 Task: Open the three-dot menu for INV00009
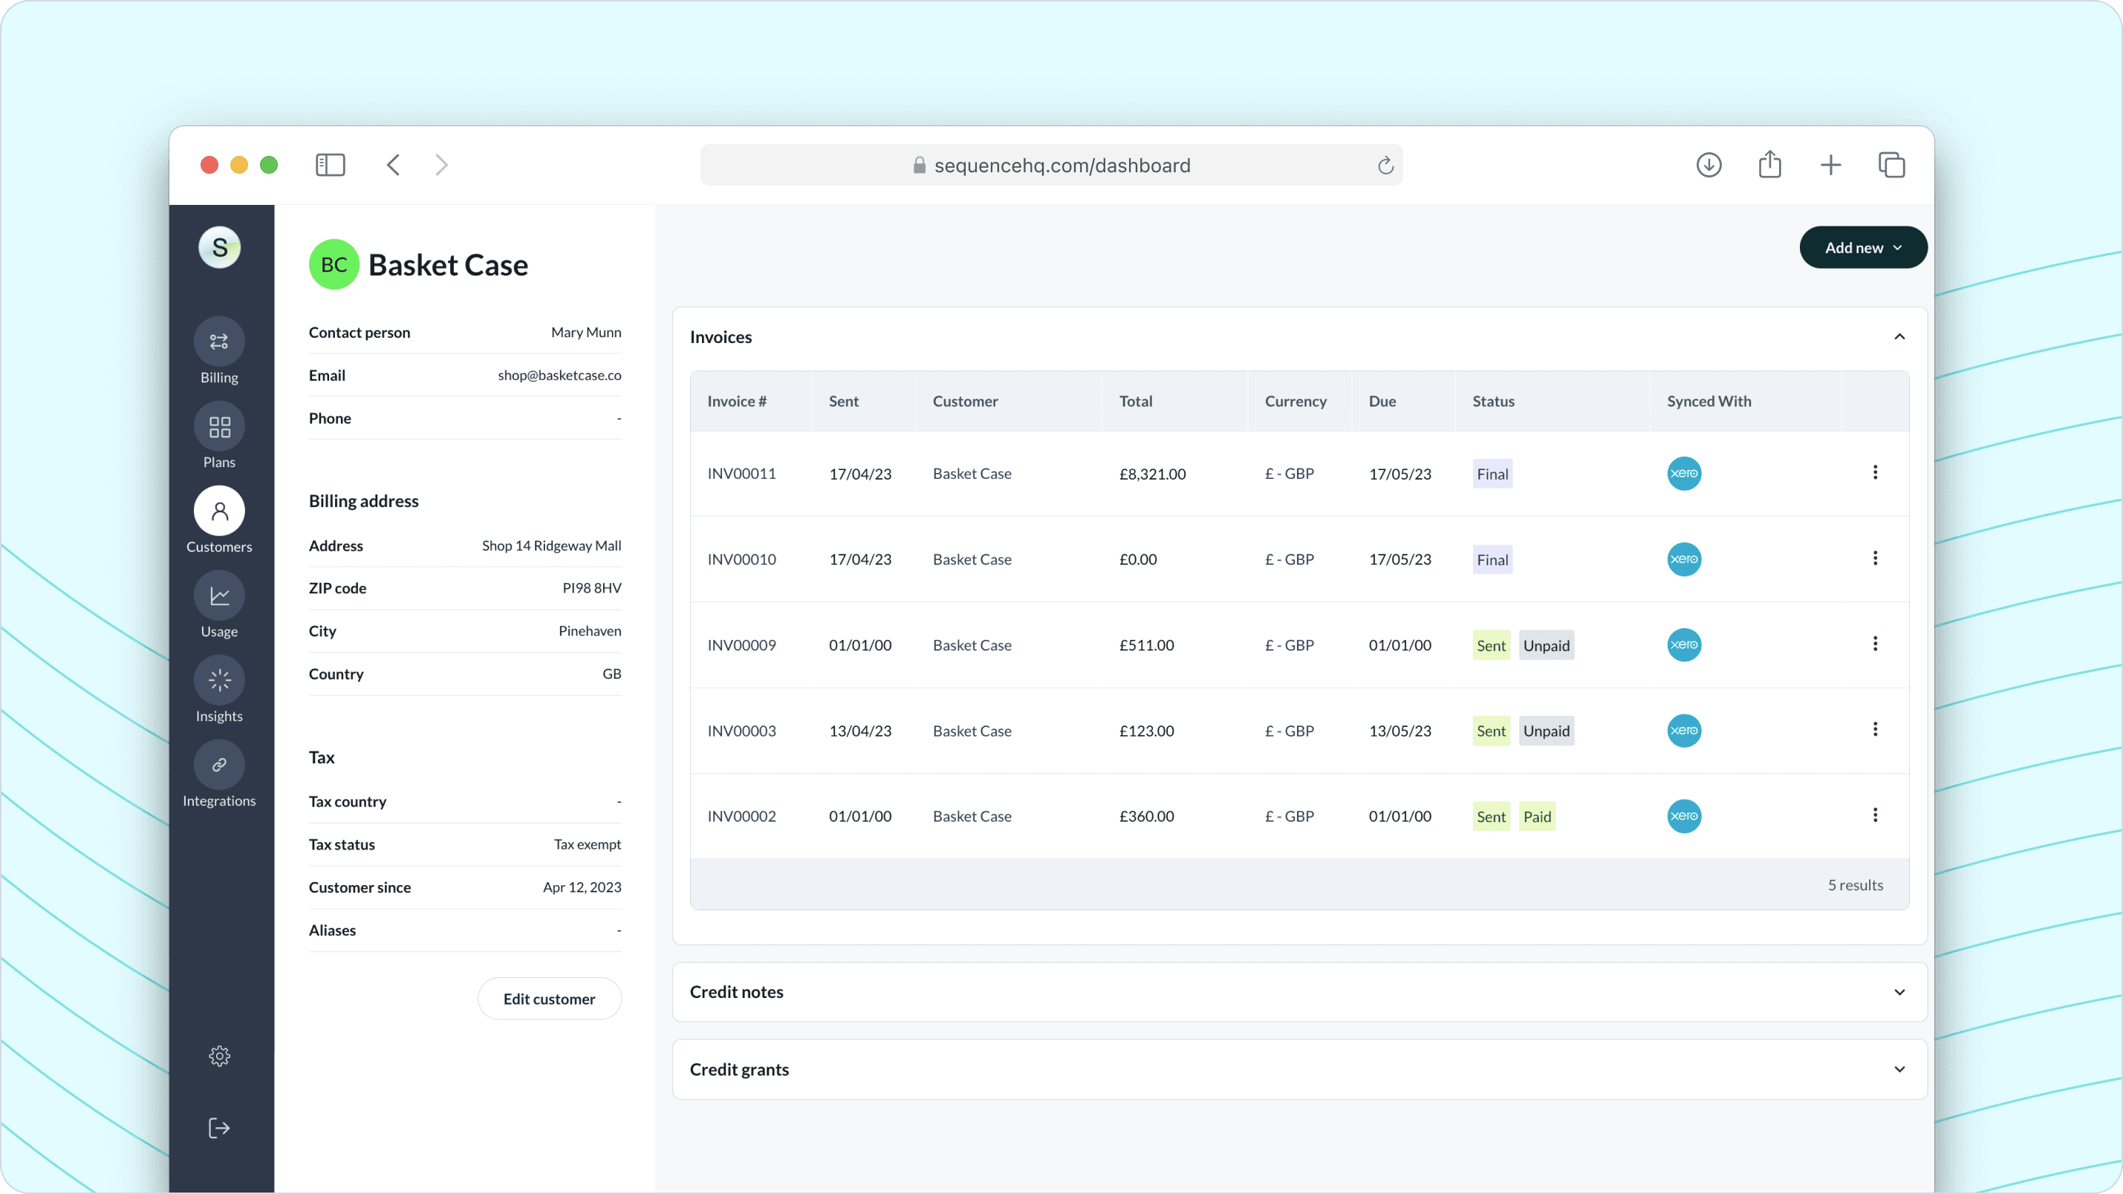pyautogui.click(x=1875, y=644)
